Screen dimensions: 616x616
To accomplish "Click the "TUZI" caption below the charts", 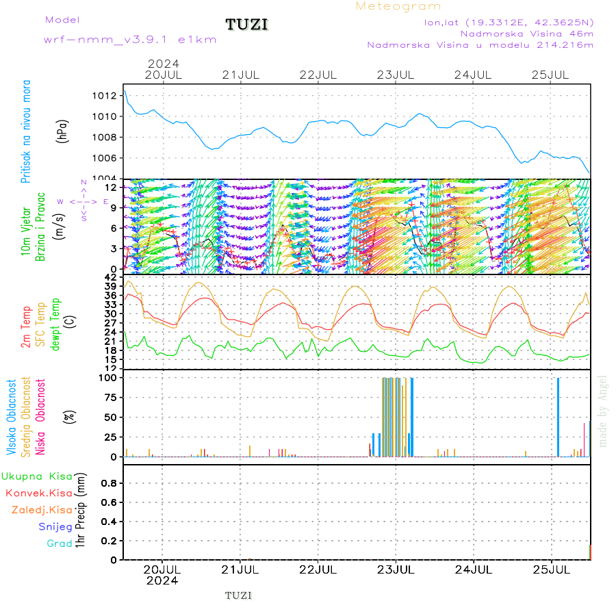I will (238, 595).
